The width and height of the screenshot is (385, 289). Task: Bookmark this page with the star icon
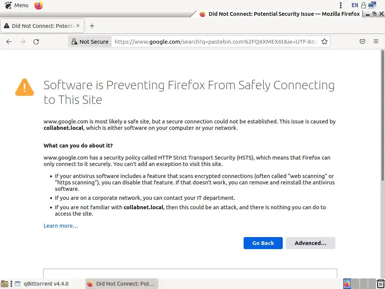click(x=324, y=42)
